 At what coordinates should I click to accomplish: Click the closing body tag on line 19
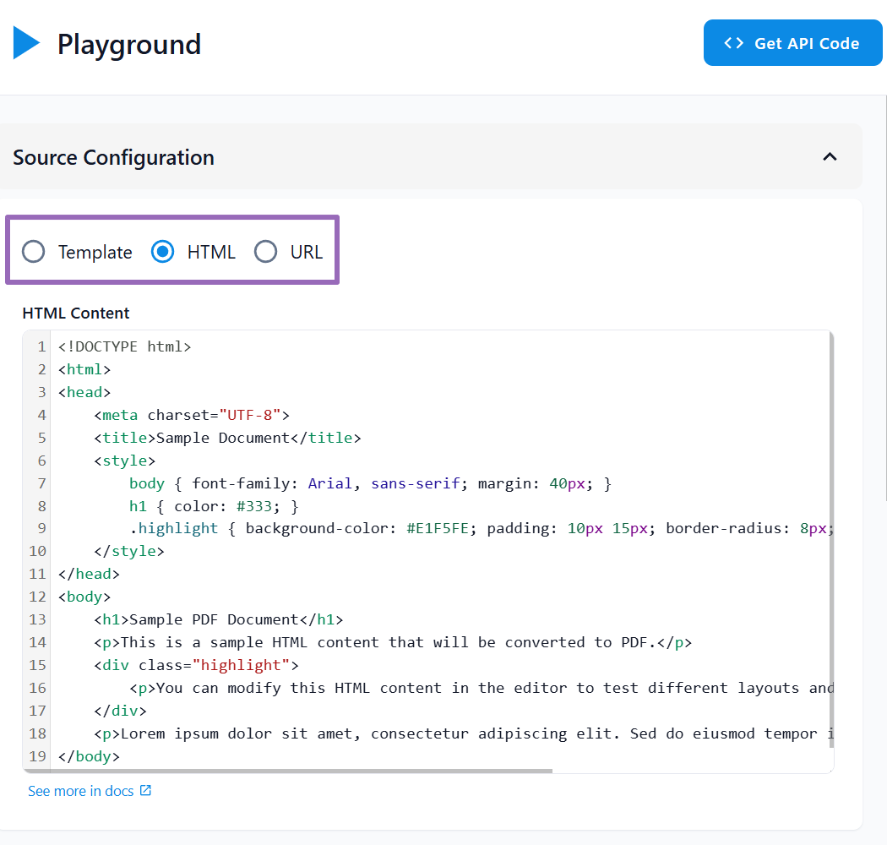[x=90, y=755]
